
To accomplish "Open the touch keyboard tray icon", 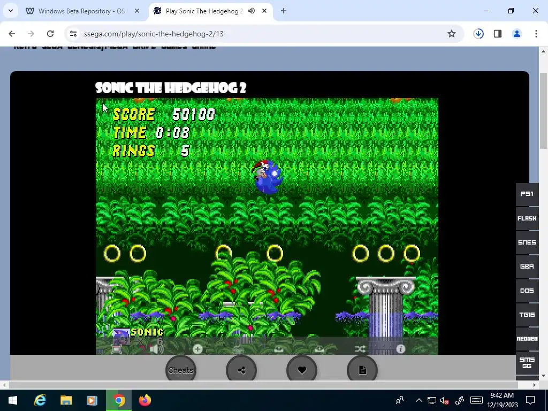I will pyautogui.click(x=477, y=400).
